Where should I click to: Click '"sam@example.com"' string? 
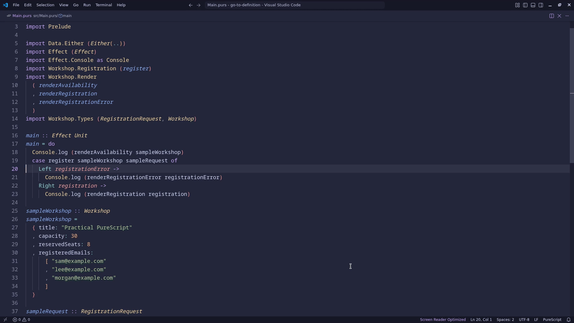tap(79, 261)
